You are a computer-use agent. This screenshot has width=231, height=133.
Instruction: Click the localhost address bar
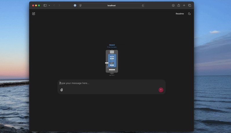click(111, 5)
